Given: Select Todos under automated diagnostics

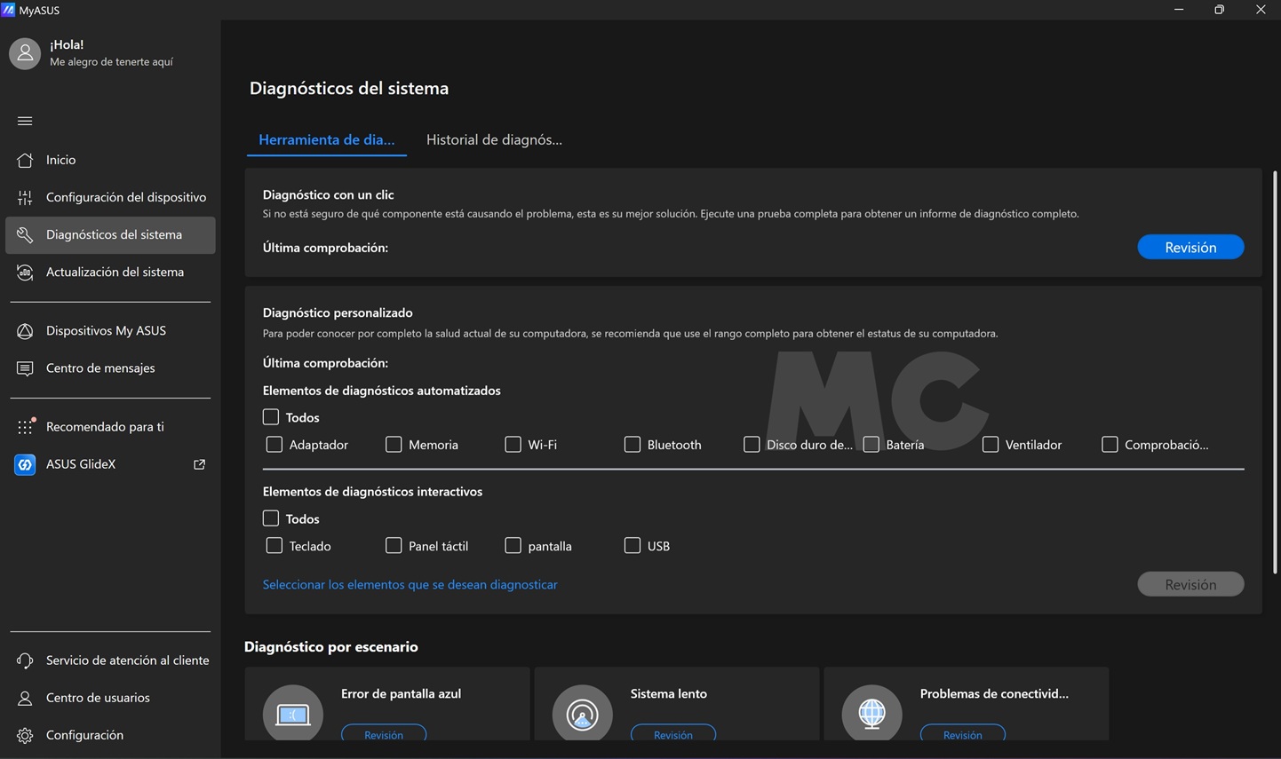Looking at the screenshot, I should click(x=271, y=417).
